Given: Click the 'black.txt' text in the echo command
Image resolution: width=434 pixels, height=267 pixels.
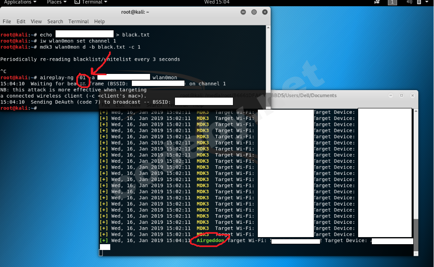Looking at the screenshot, I should [136, 34].
